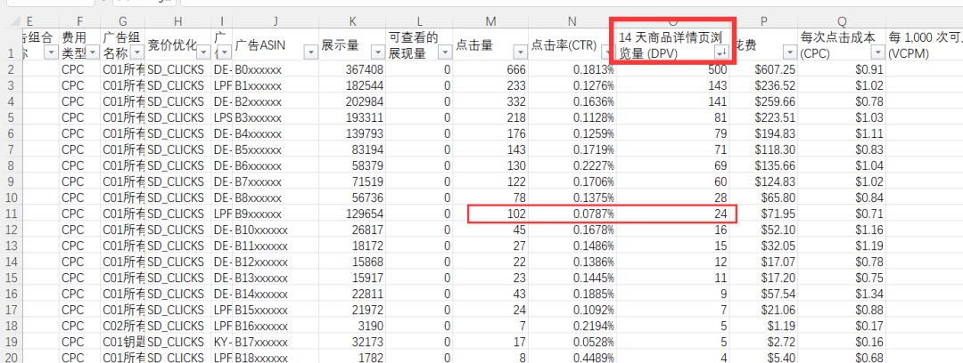Click the 点击率(CTR) header cell
The height and width of the screenshot is (363, 963).
click(572, 45)
